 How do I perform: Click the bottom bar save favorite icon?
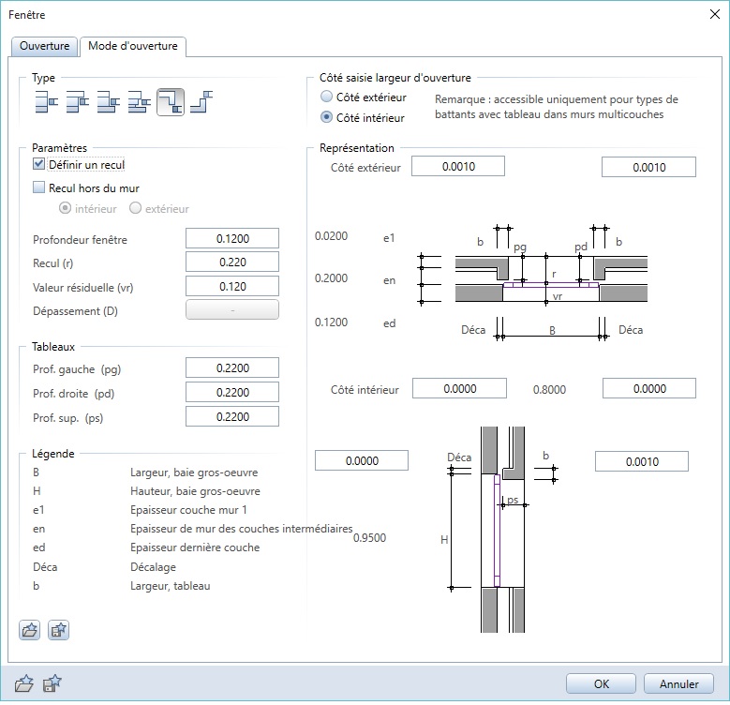(x=52, y=683)
